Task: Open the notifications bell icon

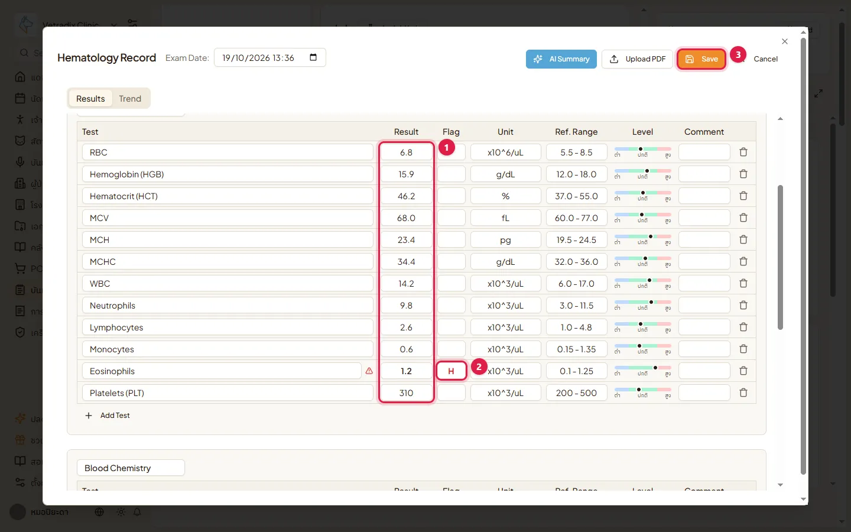Action: coord(137,512)
